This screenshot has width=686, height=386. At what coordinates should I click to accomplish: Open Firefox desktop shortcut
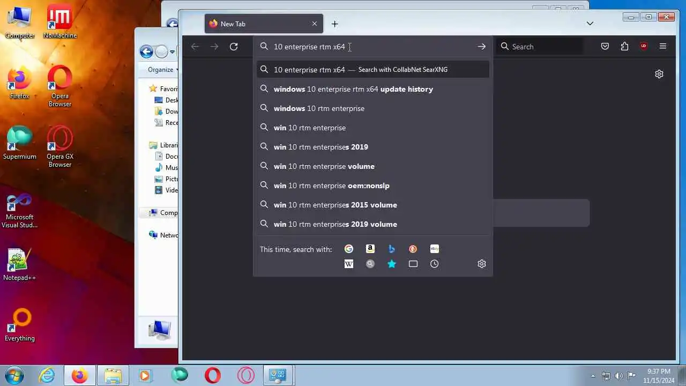tap(20, 83)
